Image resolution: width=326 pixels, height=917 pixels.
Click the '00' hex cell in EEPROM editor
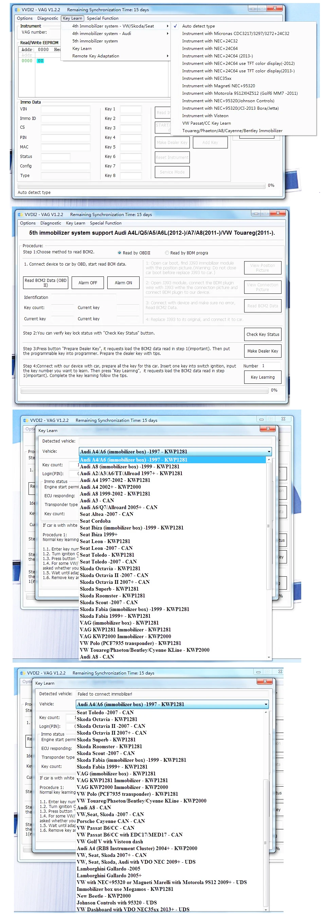tap(40, 61)
